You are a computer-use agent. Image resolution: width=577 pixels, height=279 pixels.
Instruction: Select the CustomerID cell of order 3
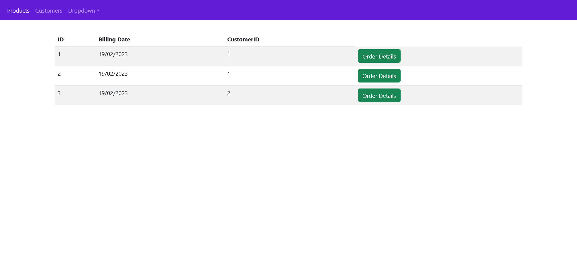(x=229, y=93)
